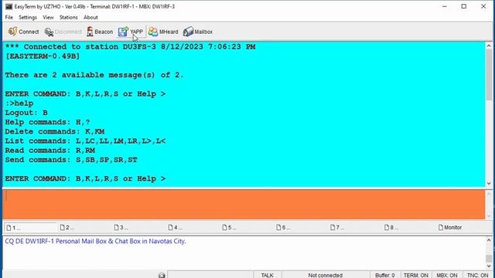Switch to terminal tab 4
The height and width of the screenshot is (278, 495).
click(175, 228)
